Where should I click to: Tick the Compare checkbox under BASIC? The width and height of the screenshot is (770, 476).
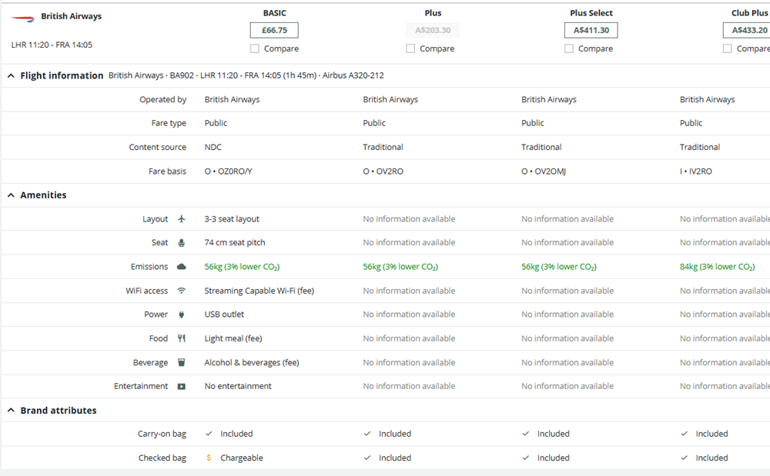tap(255, 48)
